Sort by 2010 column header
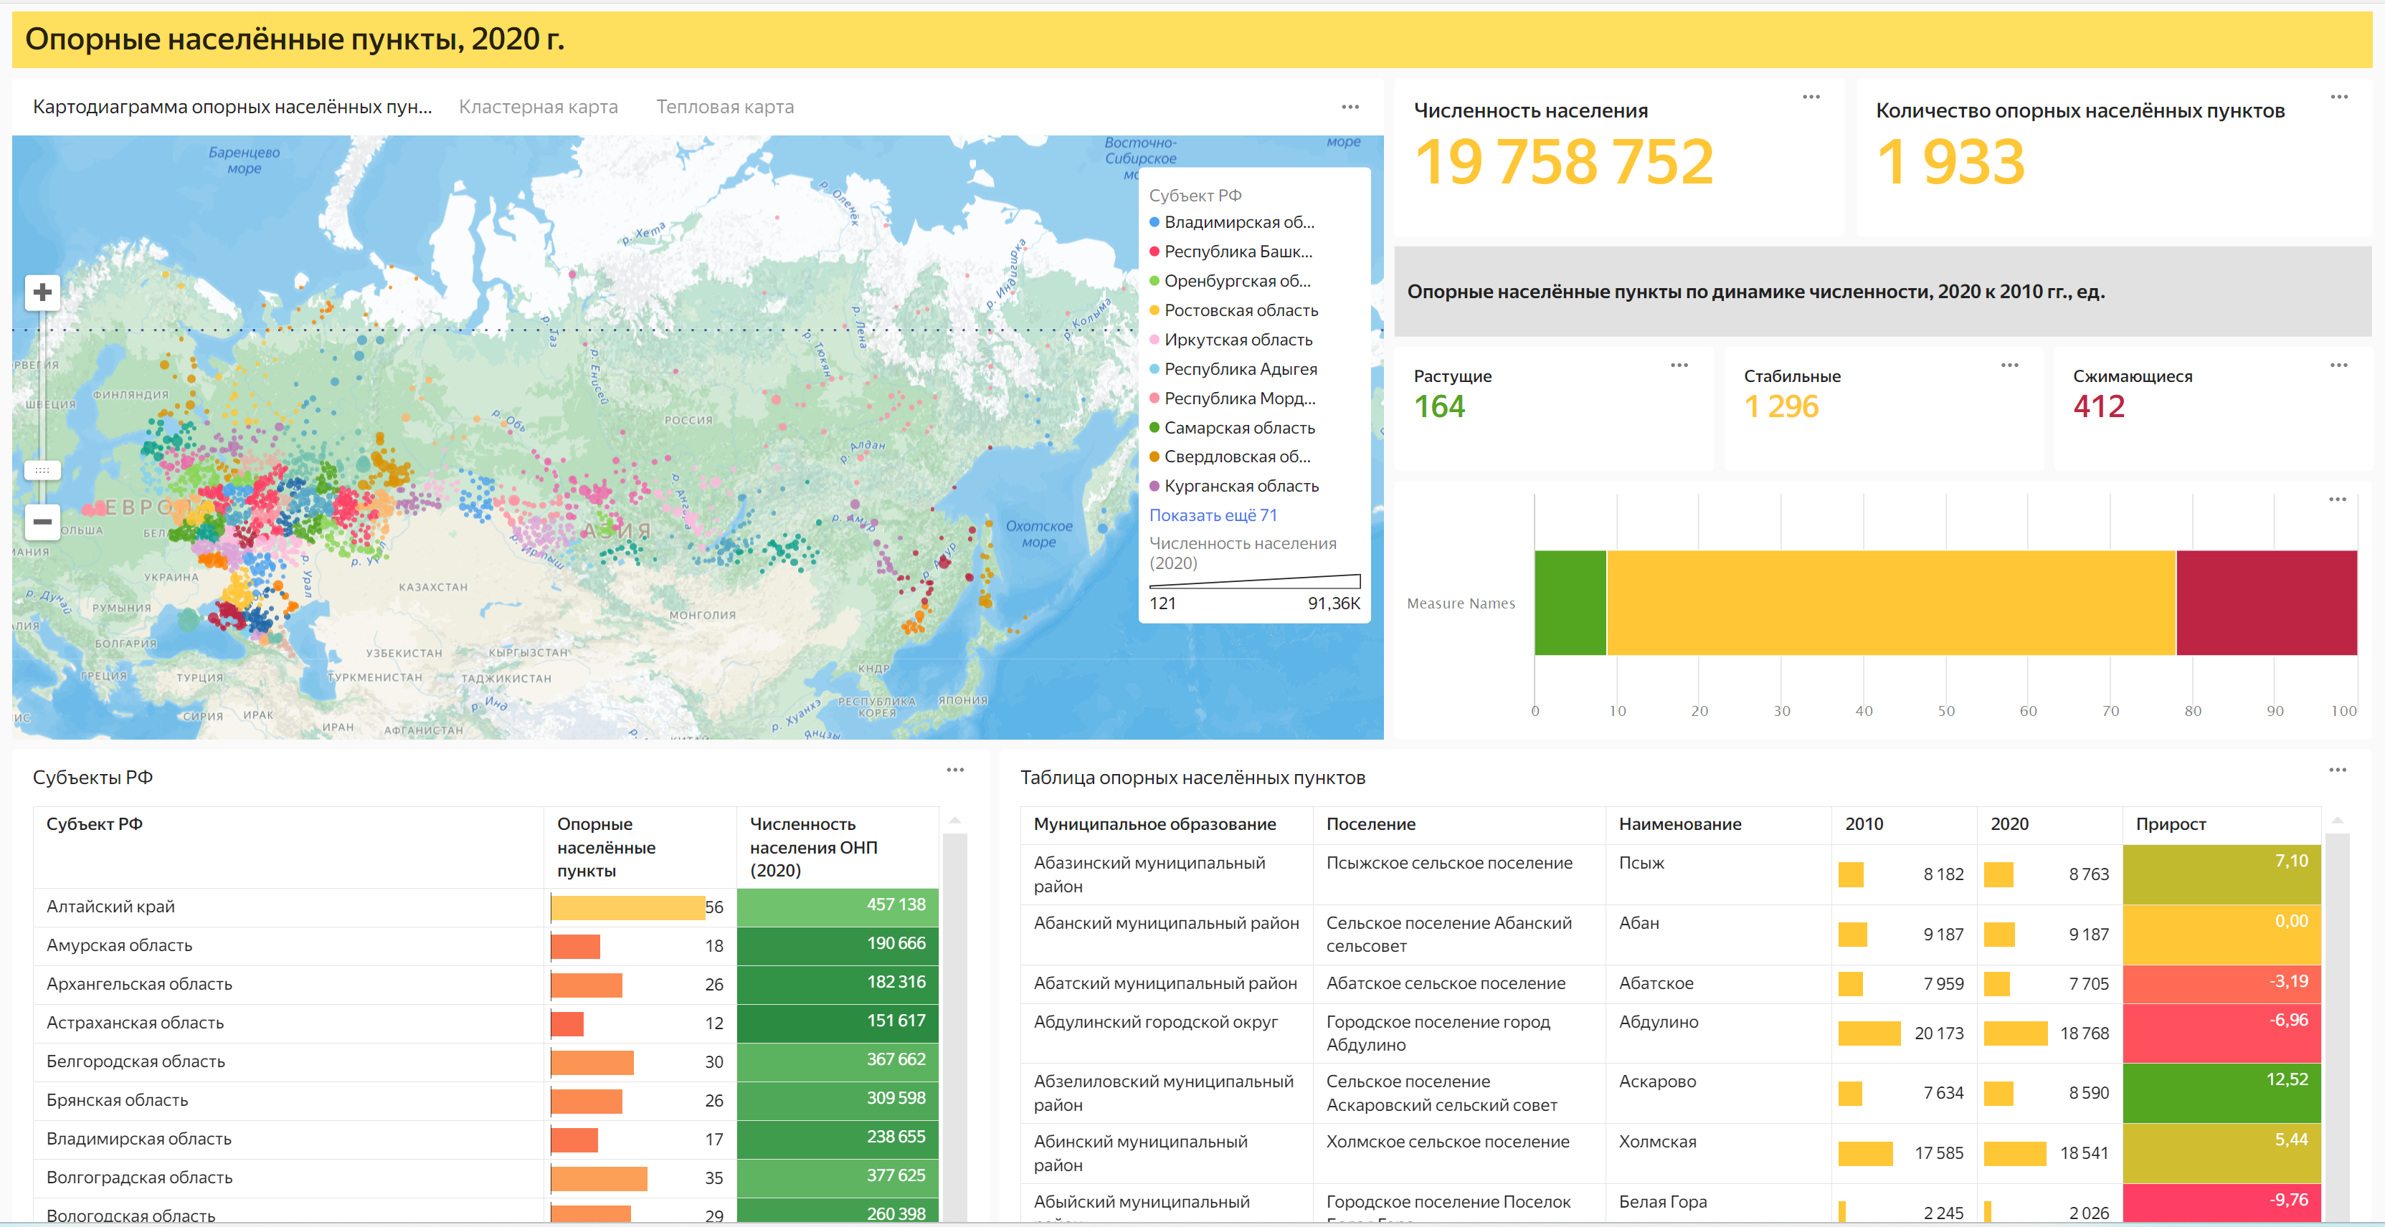2385x1227 pixels. 1904,824
